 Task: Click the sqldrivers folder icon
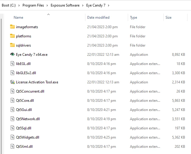12,45
